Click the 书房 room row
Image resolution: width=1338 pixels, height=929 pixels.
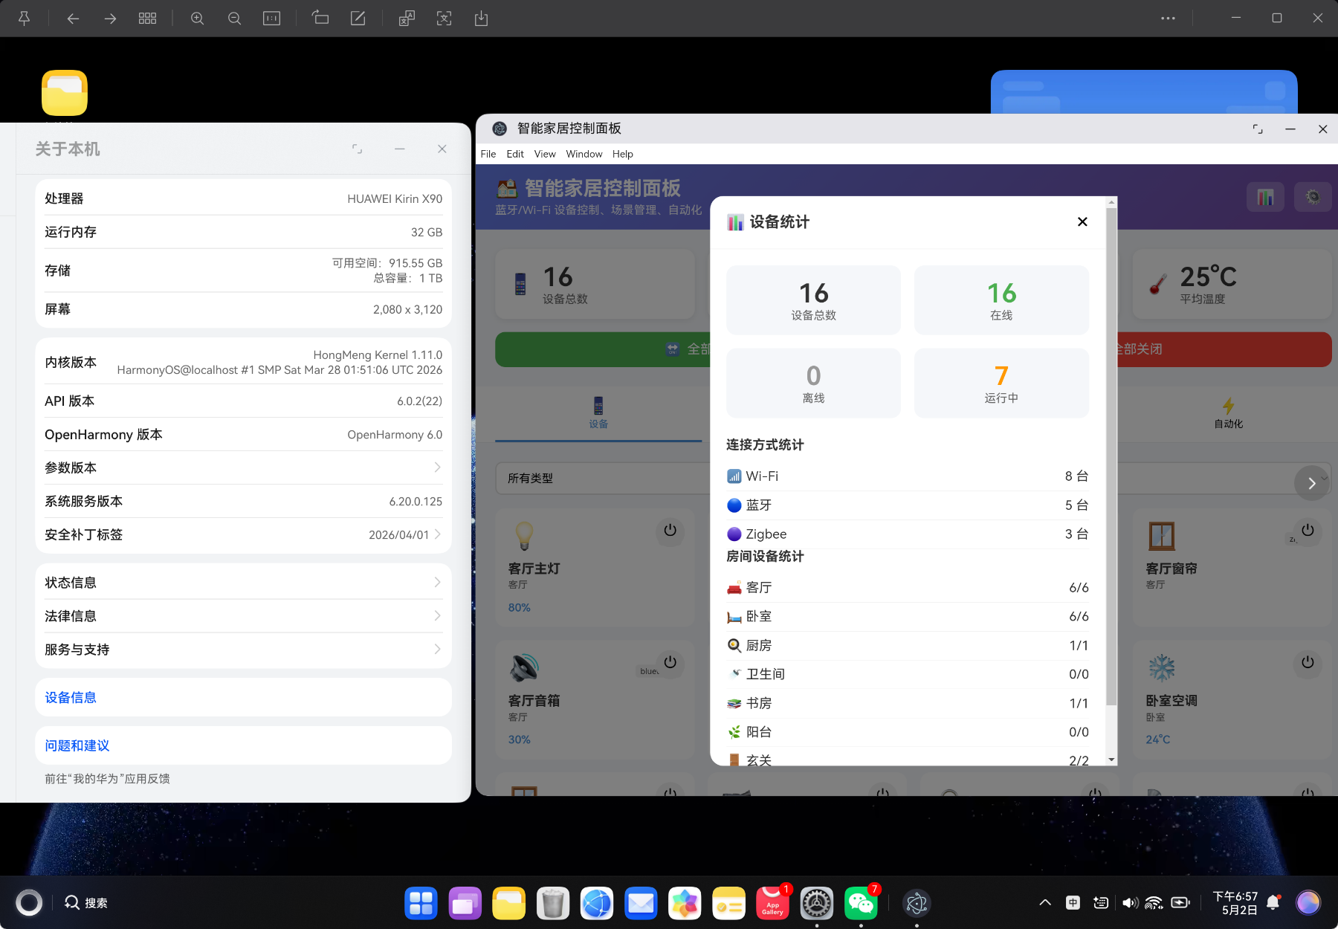908,704
